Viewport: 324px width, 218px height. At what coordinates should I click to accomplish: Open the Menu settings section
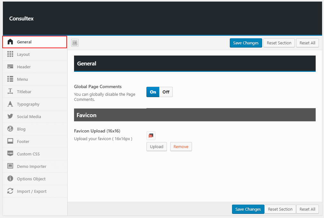coord(22,79)
